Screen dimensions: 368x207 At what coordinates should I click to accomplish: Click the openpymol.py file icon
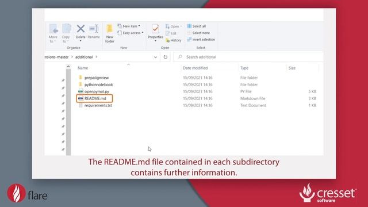click(x=80, y=91)
